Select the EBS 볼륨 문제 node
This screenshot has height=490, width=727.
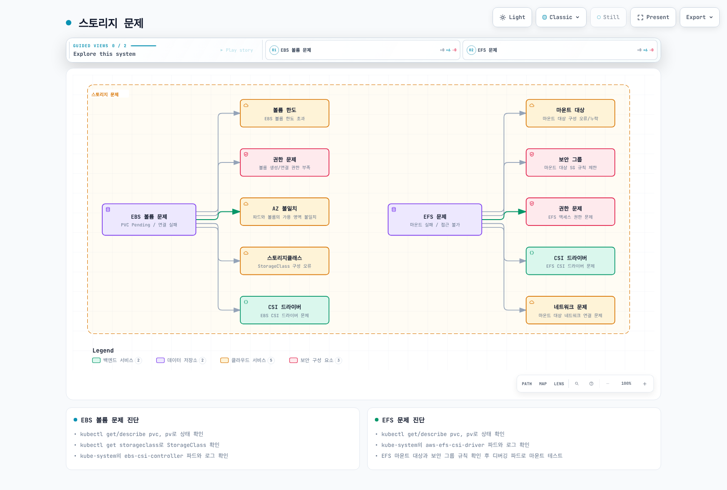point(149,220)
